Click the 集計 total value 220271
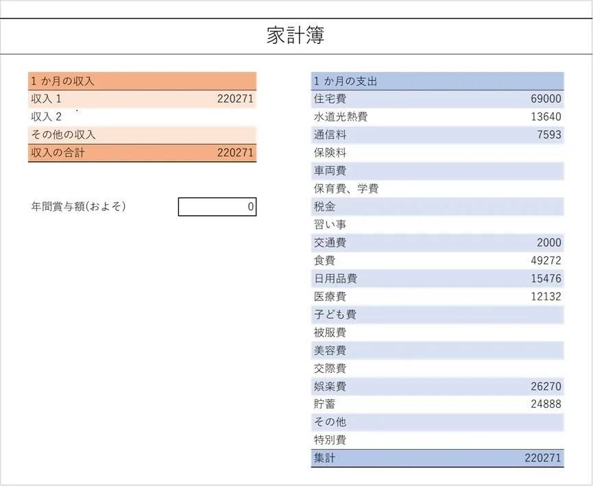The height and width of the screenshot is (486, 593). [543, 458]
